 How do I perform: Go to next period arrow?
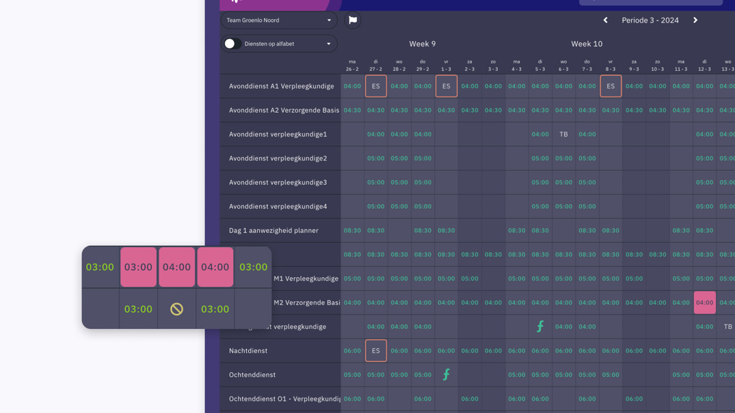695,20
